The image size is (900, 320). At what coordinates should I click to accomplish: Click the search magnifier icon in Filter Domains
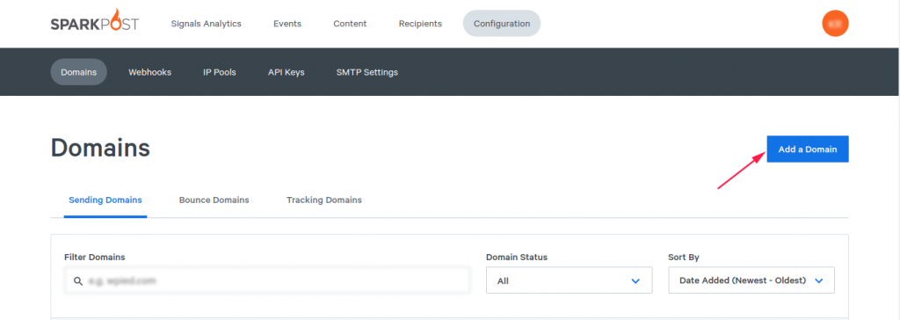click(x=78, y=281)
